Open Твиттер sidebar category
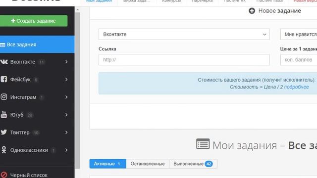This screenshot has height=178, width=317. coord(37,133)
